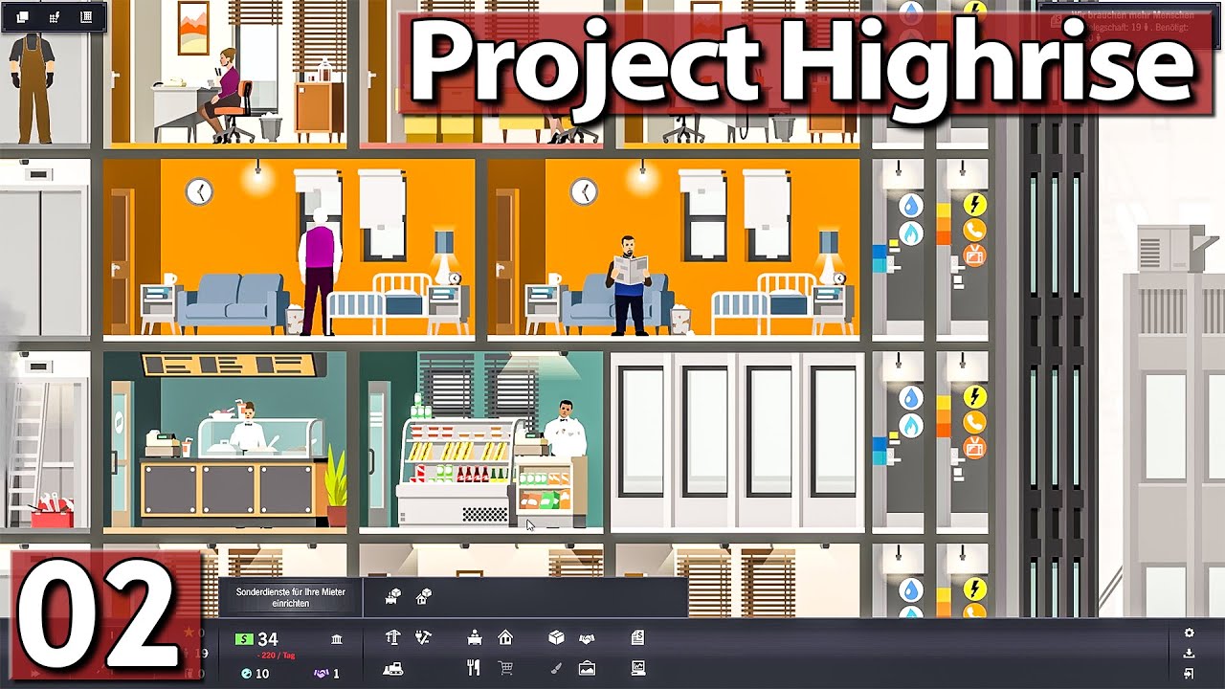The width and height of the screenshot is (1225, 689).
Task: Click phone line icon on shop floor
Action: click(x=974, y=422)
